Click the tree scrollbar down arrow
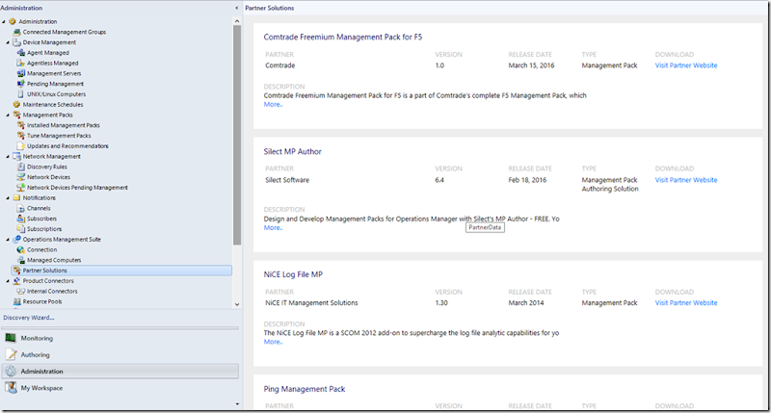 pyautogui.click(x=237, y=304)
